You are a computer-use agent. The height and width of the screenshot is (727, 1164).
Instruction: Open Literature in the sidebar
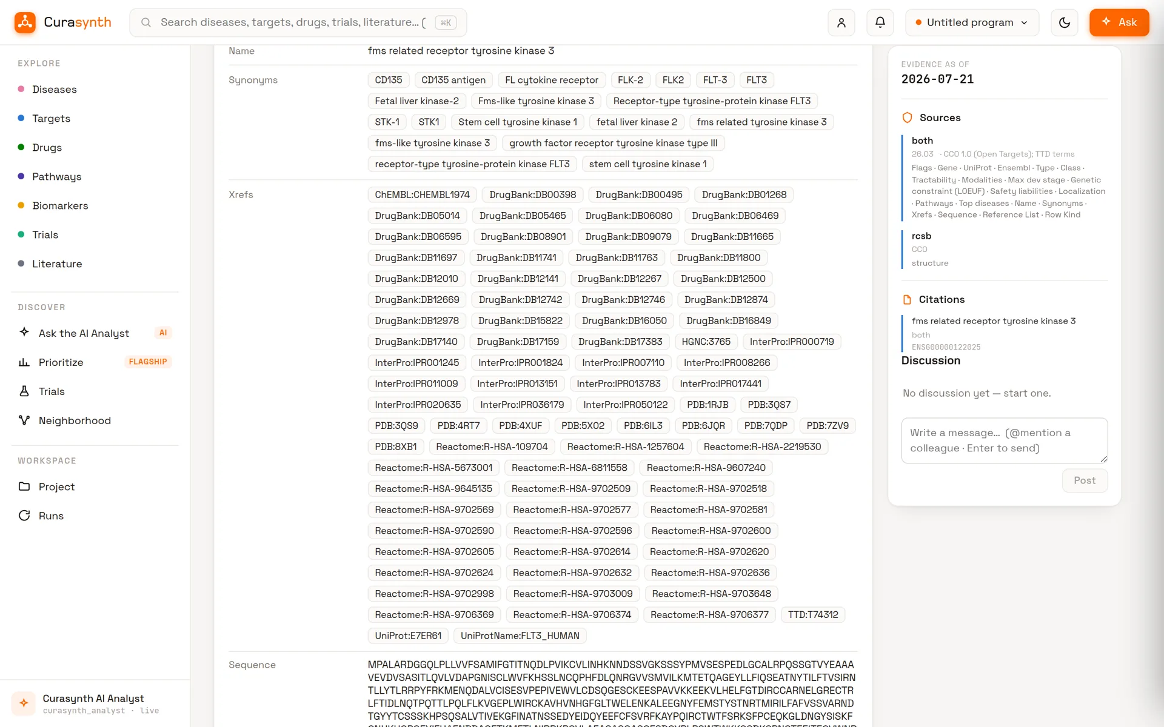tap(57, 264)
